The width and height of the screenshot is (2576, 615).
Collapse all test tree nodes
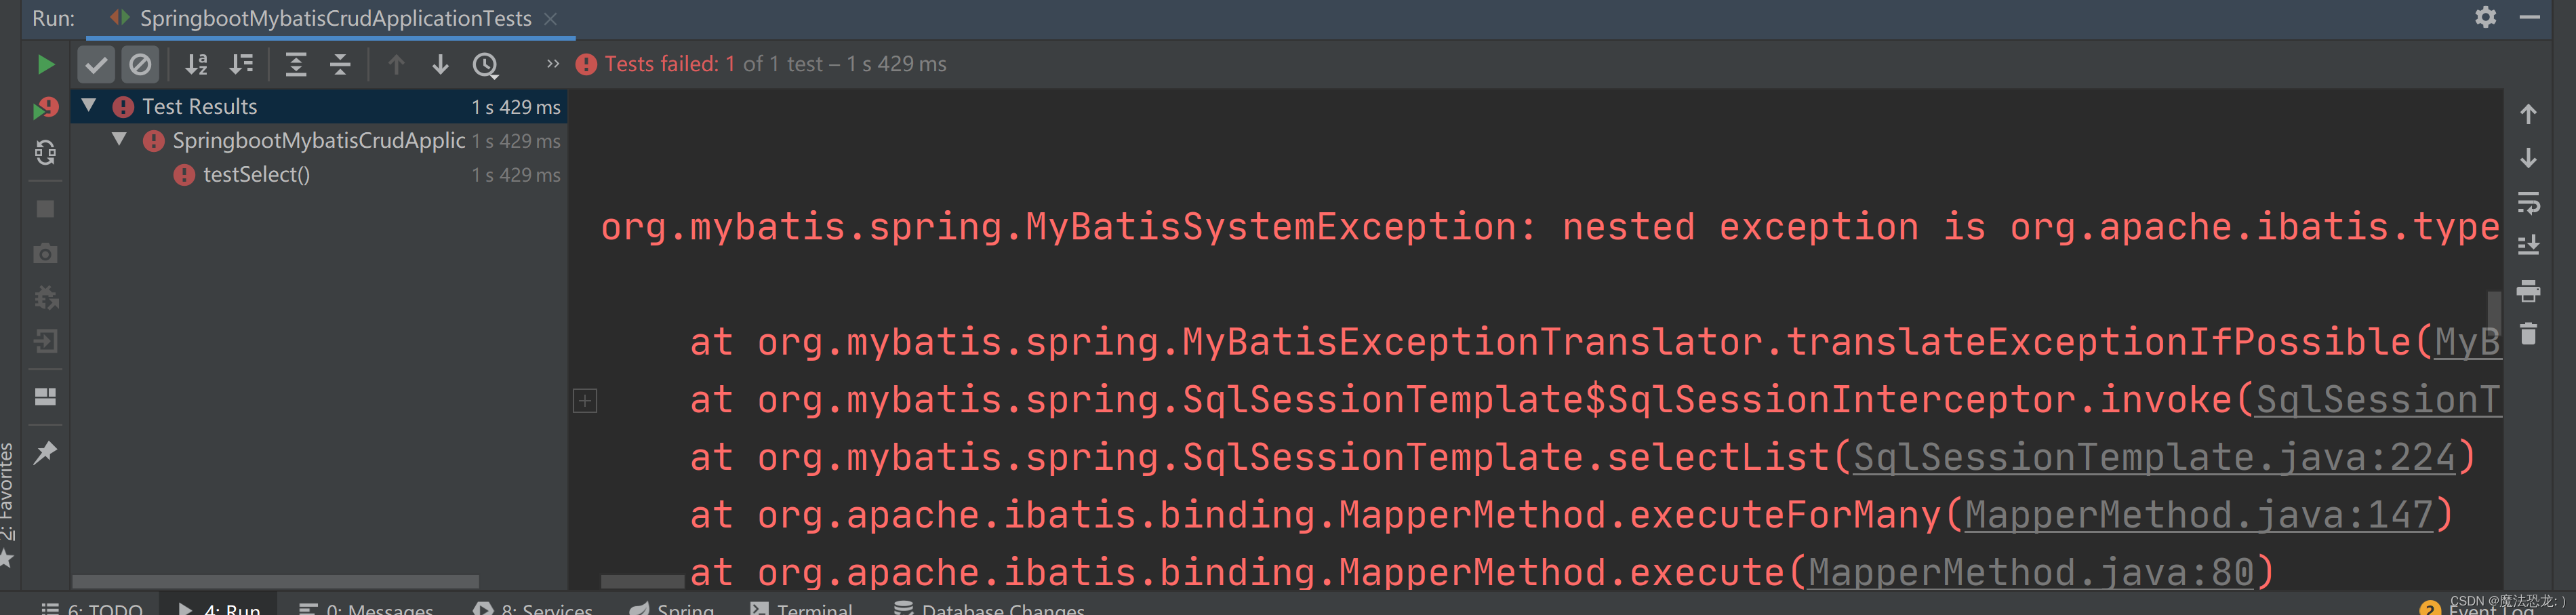[x=340, y=65]
